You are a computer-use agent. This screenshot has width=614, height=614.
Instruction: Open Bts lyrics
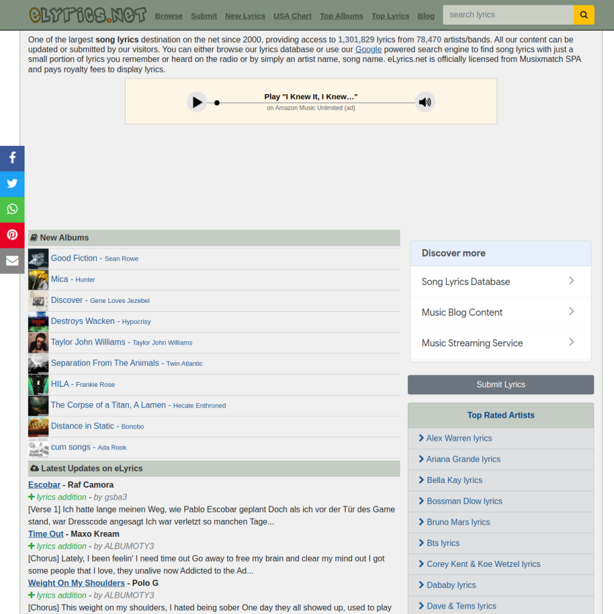click(443, 543)
